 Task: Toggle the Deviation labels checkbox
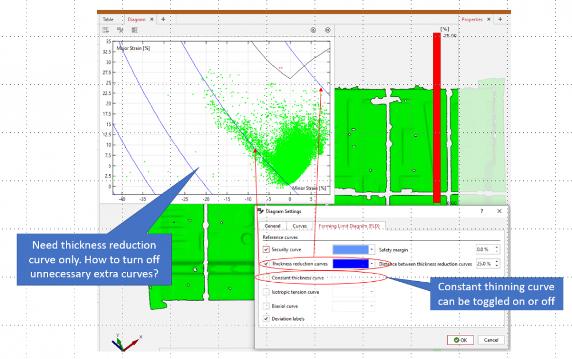click(x=266, y=318)
